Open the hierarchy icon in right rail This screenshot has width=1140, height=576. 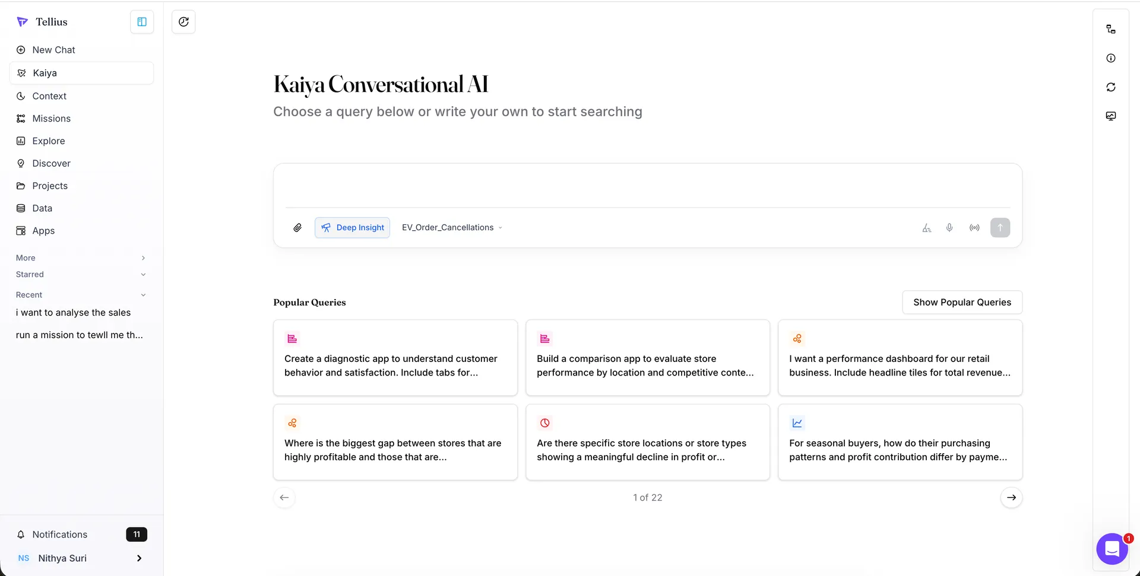[1111, 29]
